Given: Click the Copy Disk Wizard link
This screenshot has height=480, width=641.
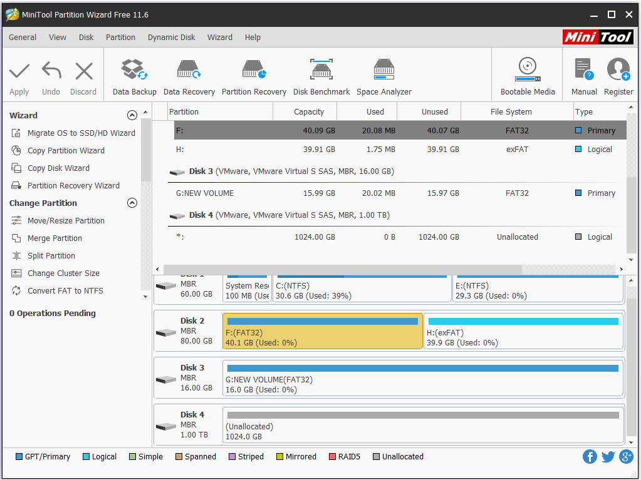Looking at the screenshot, I should coord(58,168).
